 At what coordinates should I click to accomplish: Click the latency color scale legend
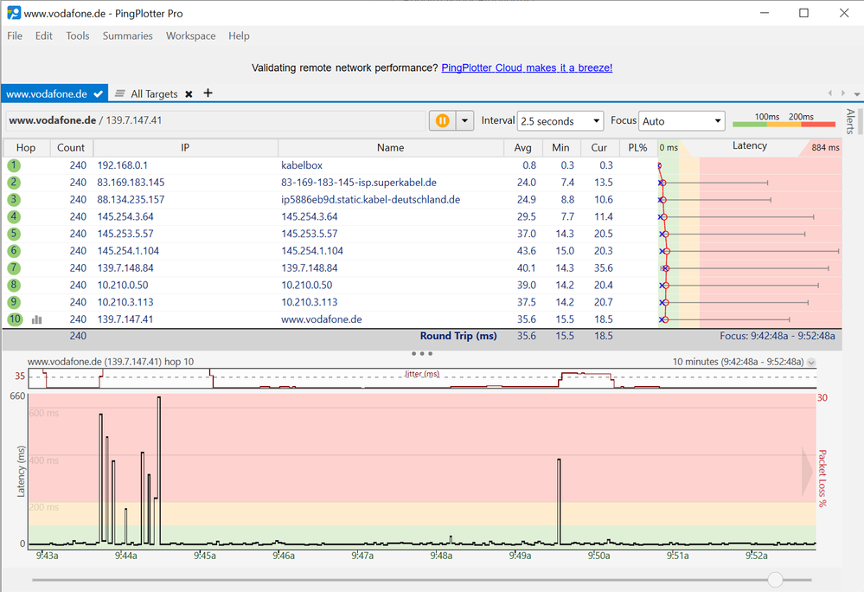point(784,120)
